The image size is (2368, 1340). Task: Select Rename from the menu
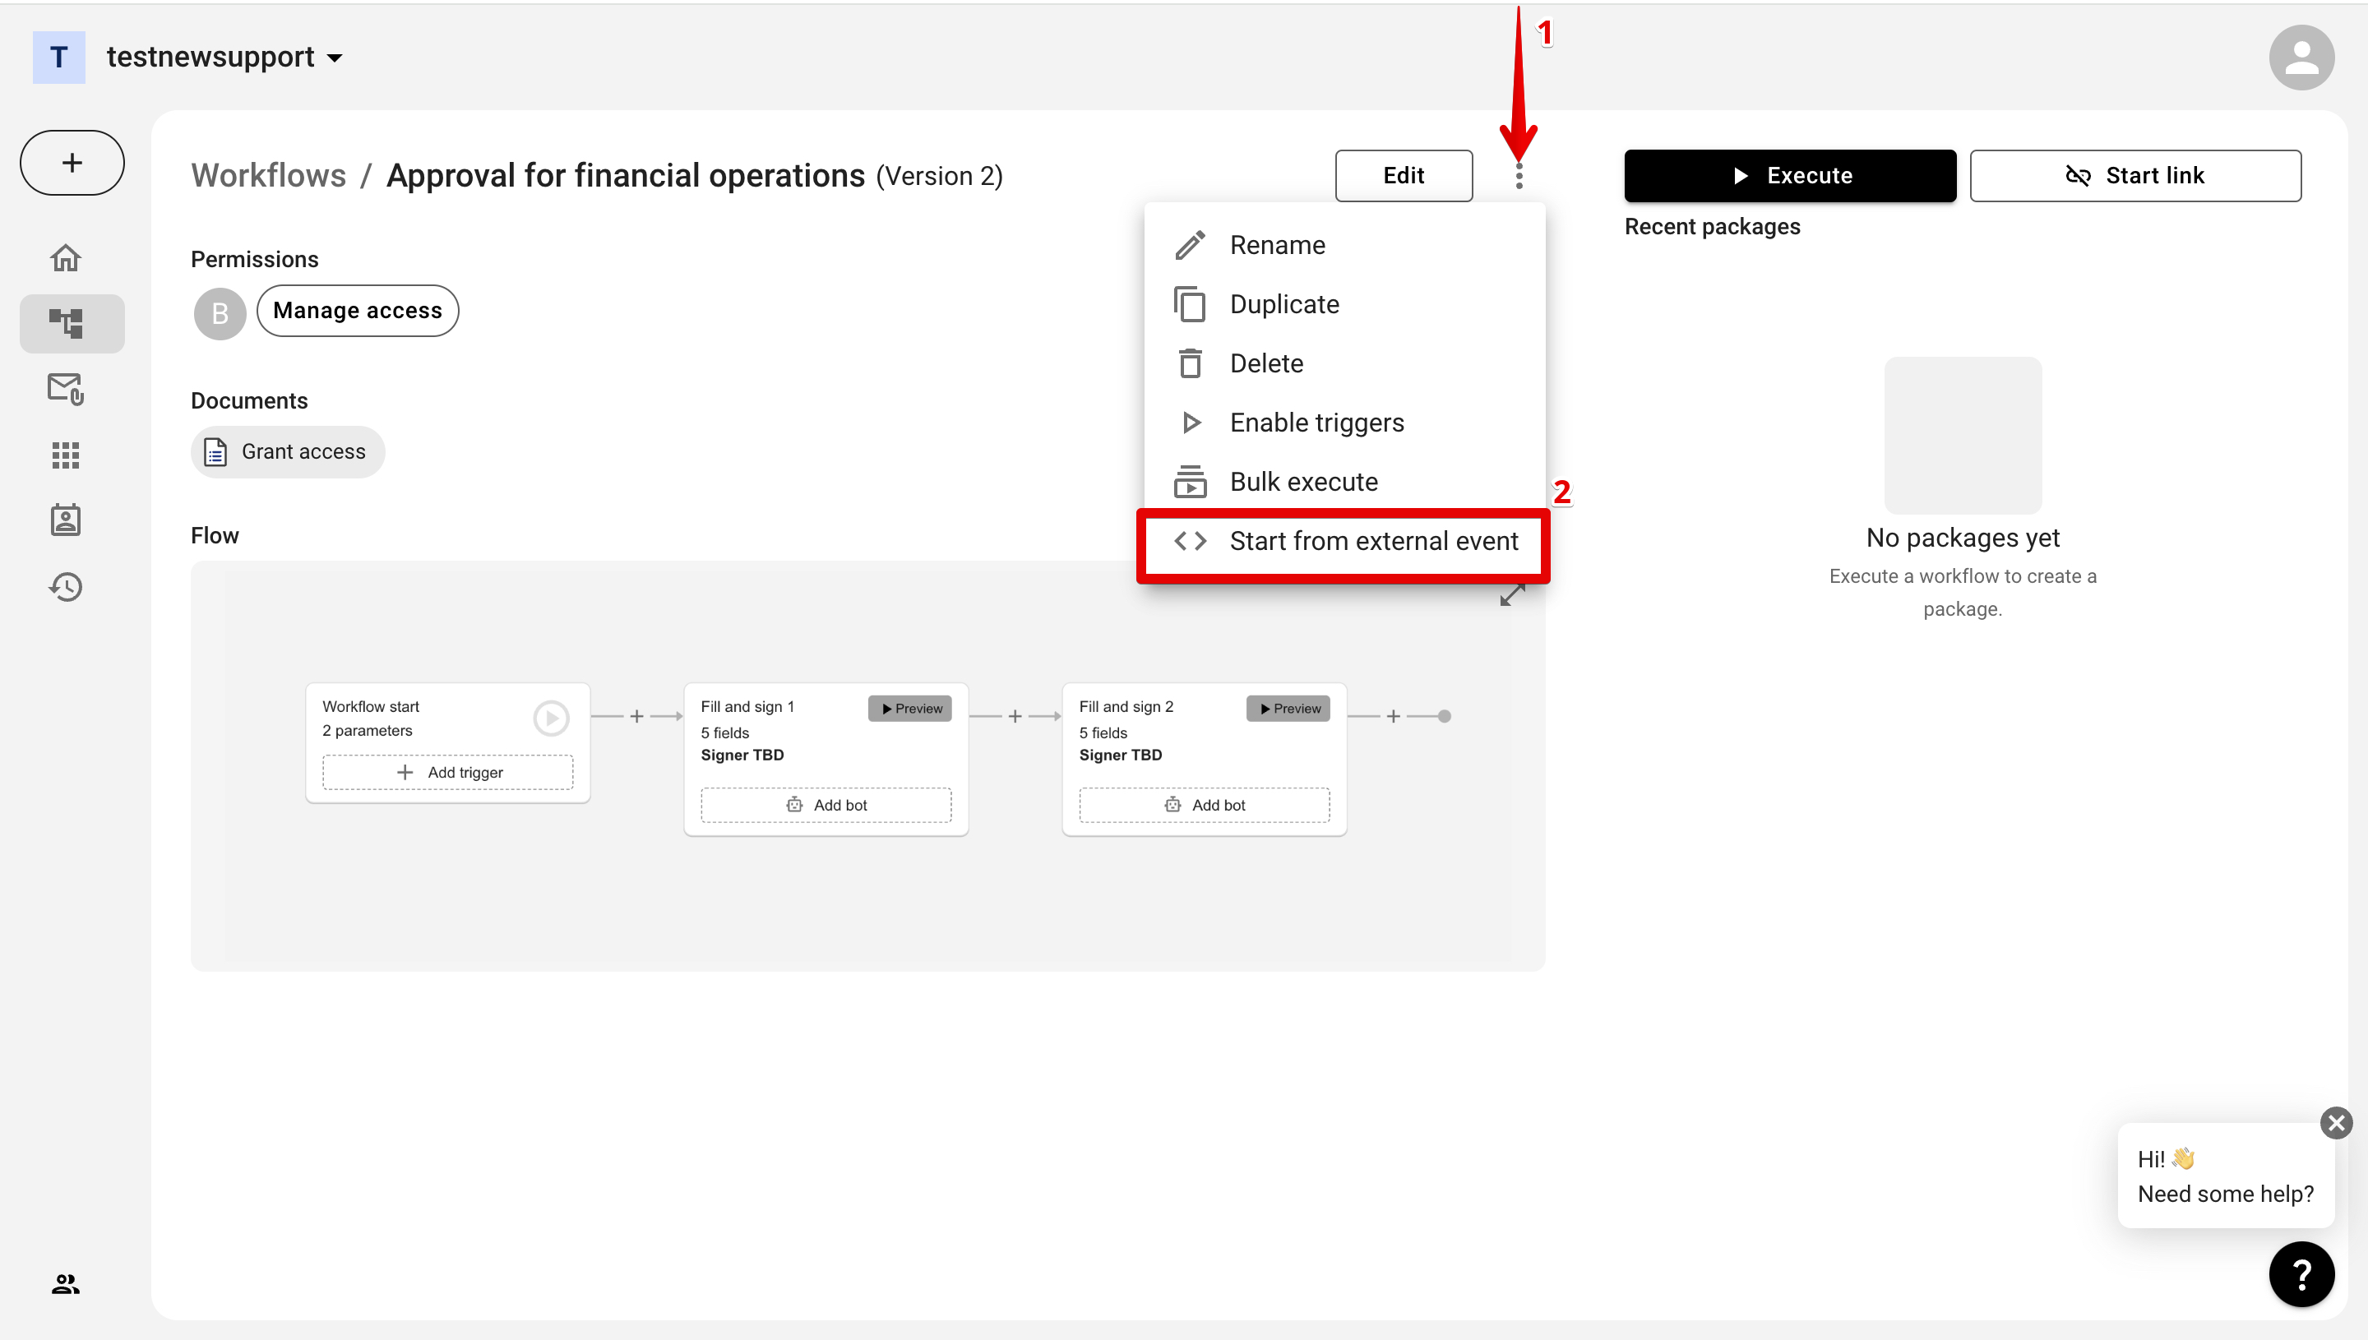click(x=1344, y=245)
